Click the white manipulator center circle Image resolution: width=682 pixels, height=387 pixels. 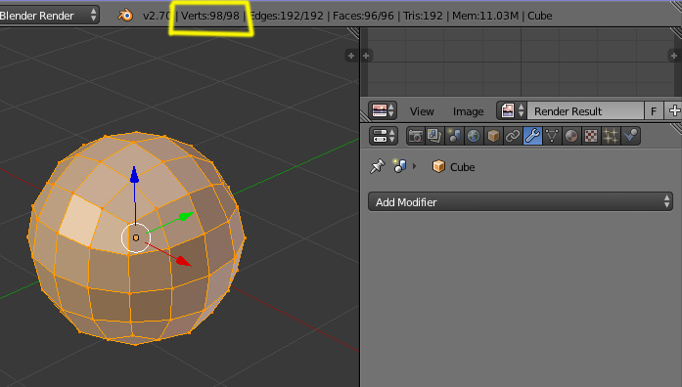136,238
